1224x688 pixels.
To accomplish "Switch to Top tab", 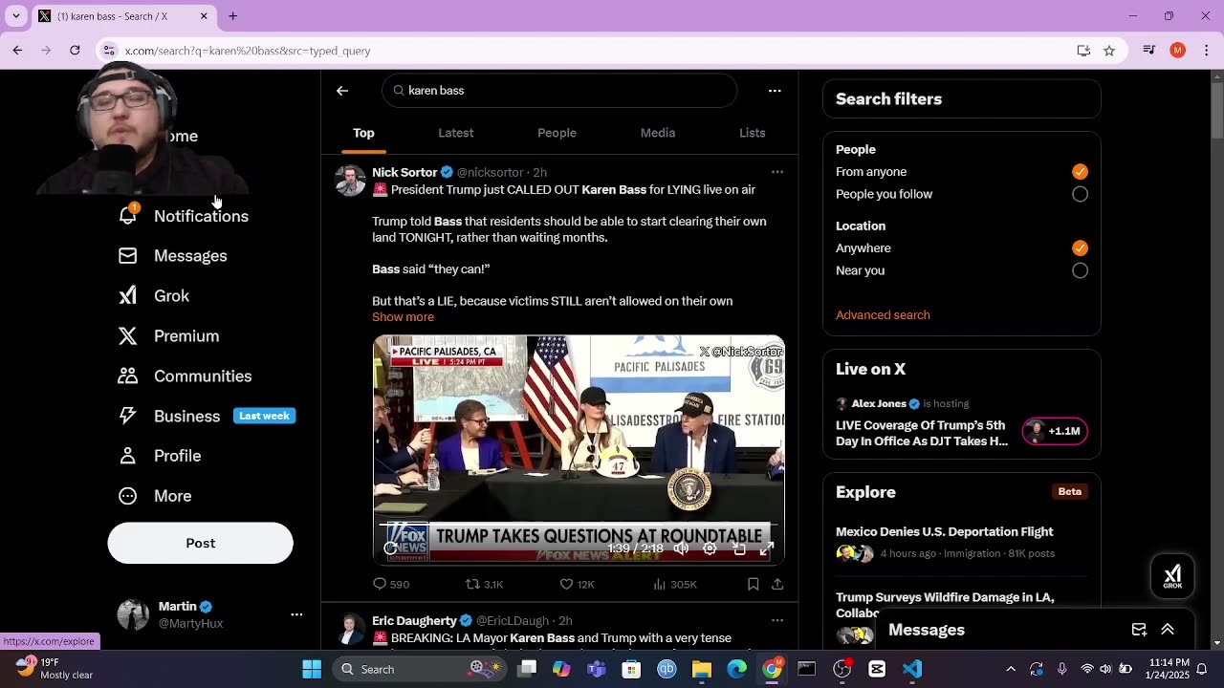I will point(363,133).
